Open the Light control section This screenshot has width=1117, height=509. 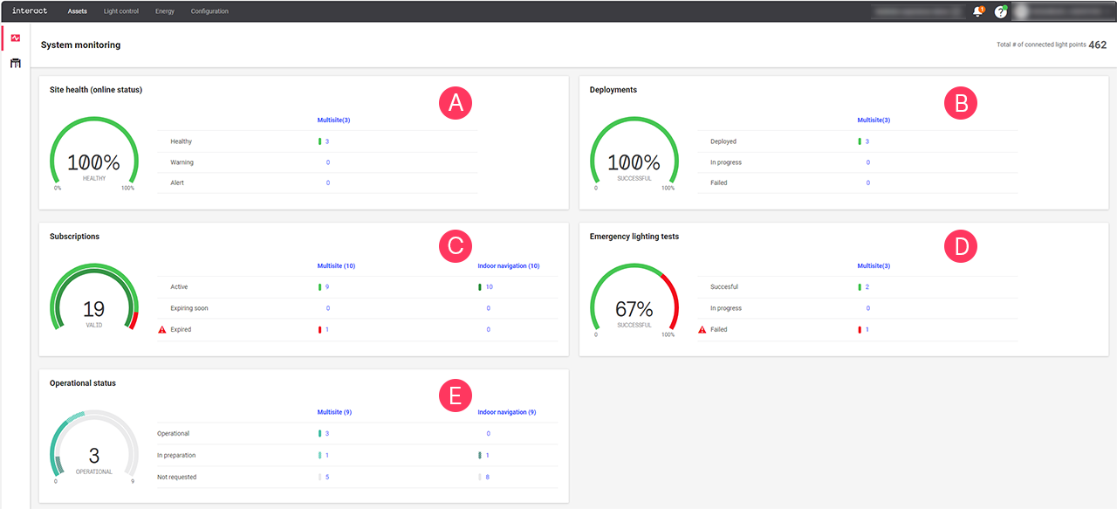120,11
